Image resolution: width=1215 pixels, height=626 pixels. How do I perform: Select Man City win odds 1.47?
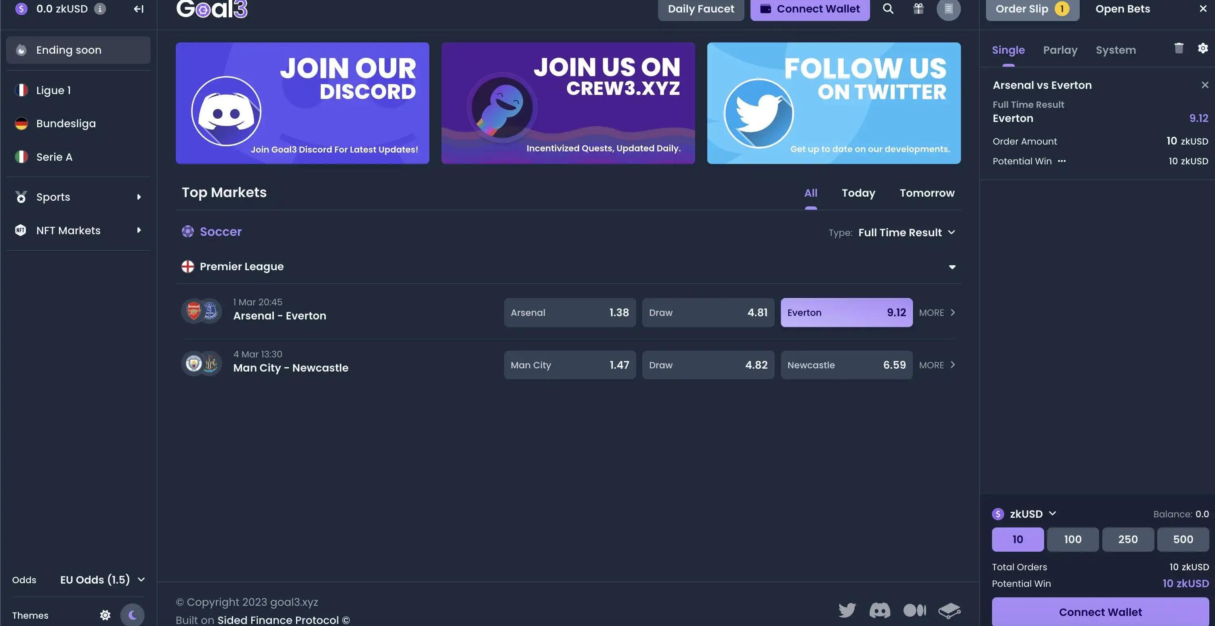(x=569, y=365)
